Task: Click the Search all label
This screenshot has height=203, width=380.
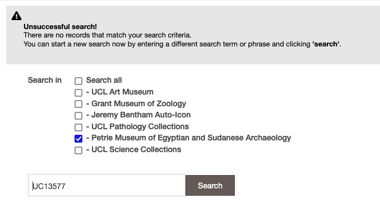Action: click(104, 80)
